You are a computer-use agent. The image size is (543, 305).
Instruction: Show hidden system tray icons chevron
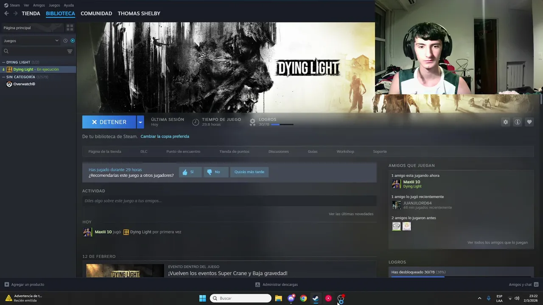point(479,298)
